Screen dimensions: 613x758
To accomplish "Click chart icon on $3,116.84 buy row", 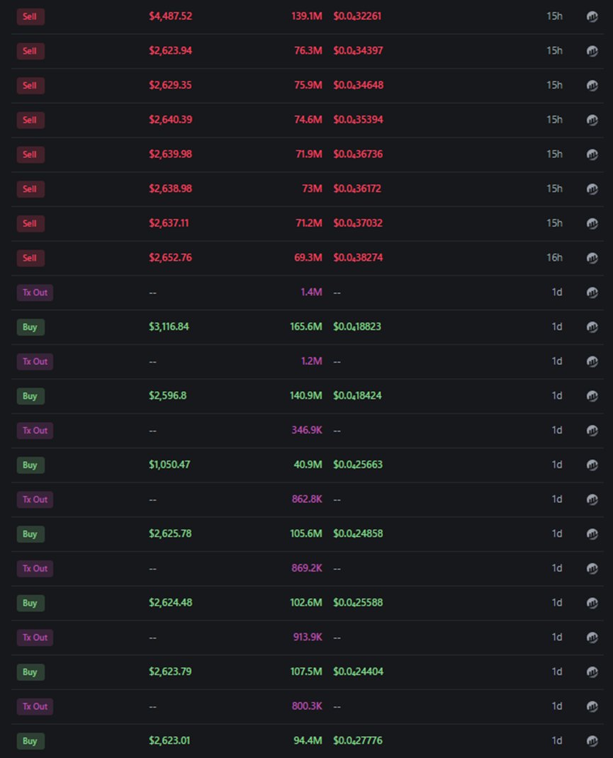I will click(x=592, y=327).
